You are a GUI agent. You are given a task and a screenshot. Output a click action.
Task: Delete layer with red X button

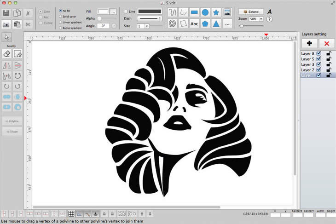[x=327, y=44]
